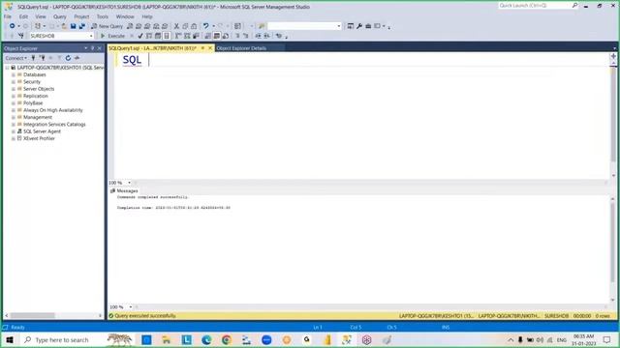This screenshot has width=620, height=348.
Task: Click the Increase indent icon
Action: point(267,36)
